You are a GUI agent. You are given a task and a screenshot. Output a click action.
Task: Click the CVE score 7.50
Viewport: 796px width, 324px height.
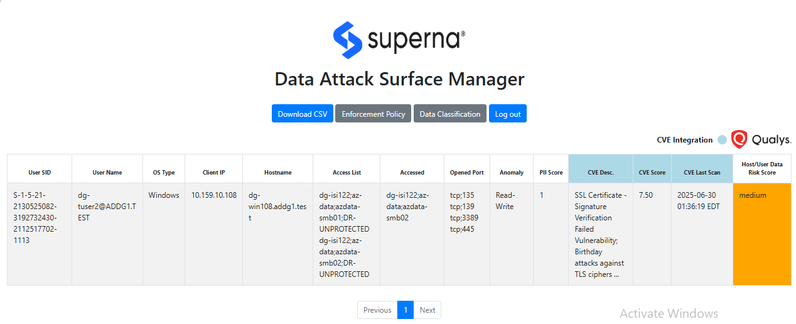(646, 195)
